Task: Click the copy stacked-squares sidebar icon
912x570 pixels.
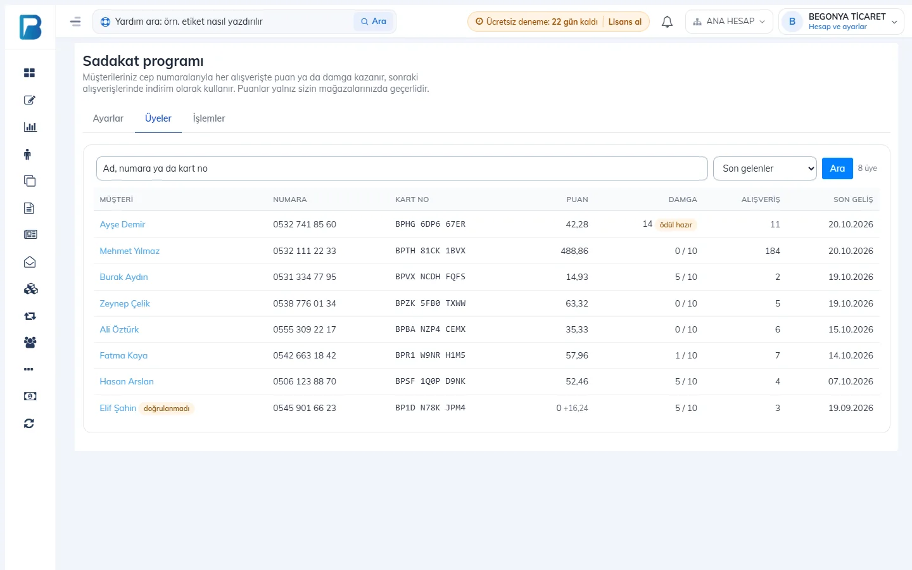Action: click(x=30, y=181)
